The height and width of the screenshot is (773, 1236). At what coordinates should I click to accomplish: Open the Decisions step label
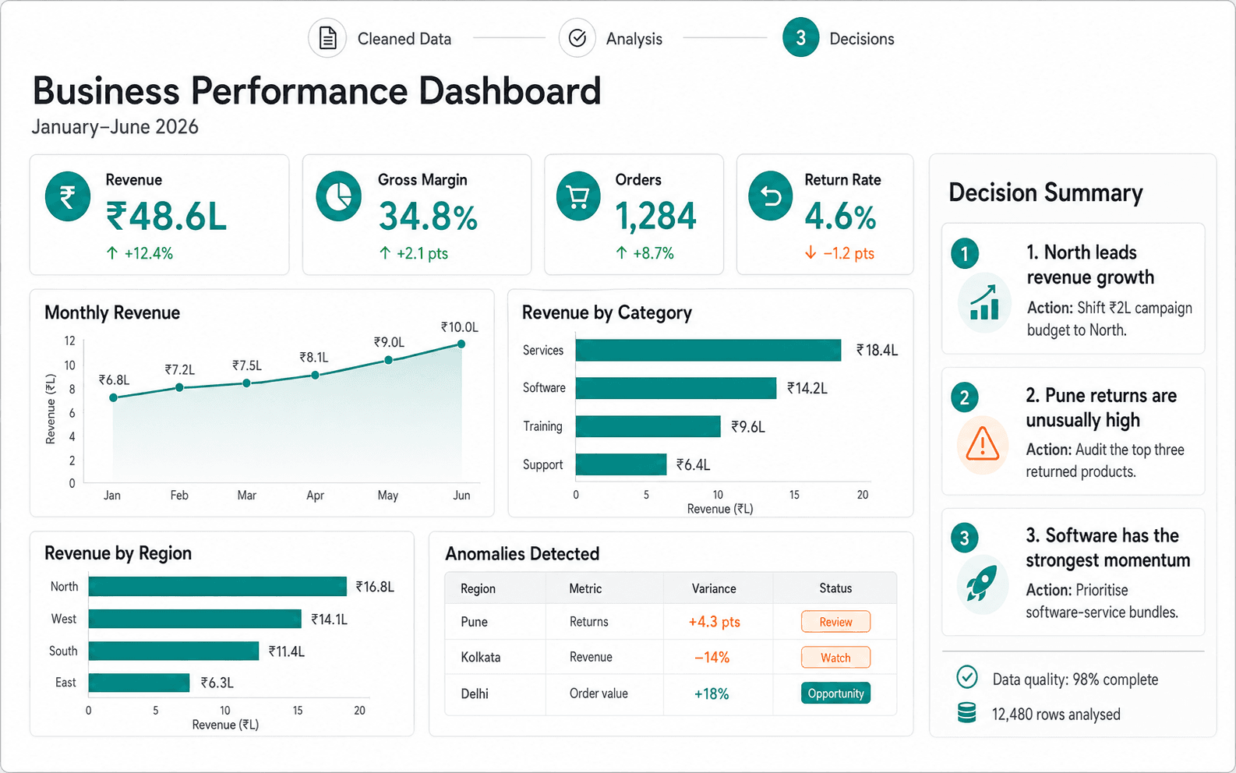(862, 39)
